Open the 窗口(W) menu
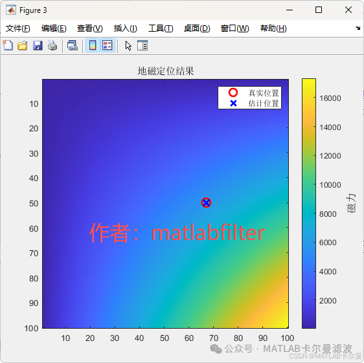This screenshot has height=363, width=364. click(x=234, y=28)
